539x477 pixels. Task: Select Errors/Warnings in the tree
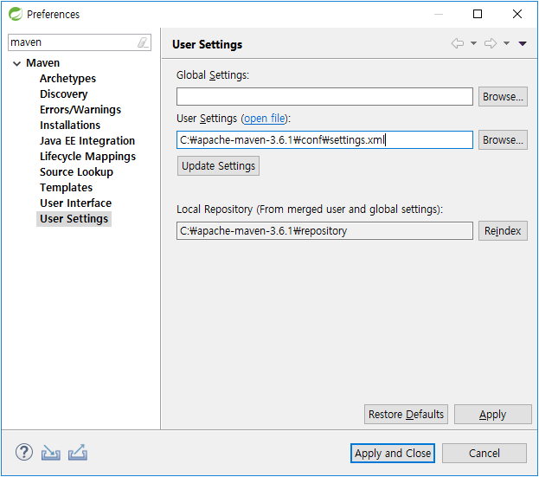pos(80,110)
